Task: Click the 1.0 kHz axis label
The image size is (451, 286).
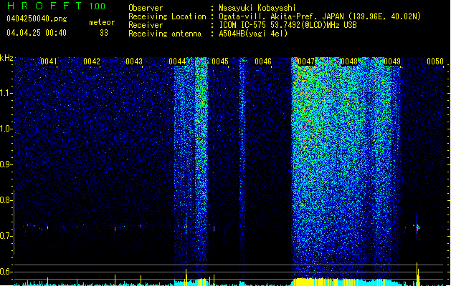Action: [x=5, y=129]
